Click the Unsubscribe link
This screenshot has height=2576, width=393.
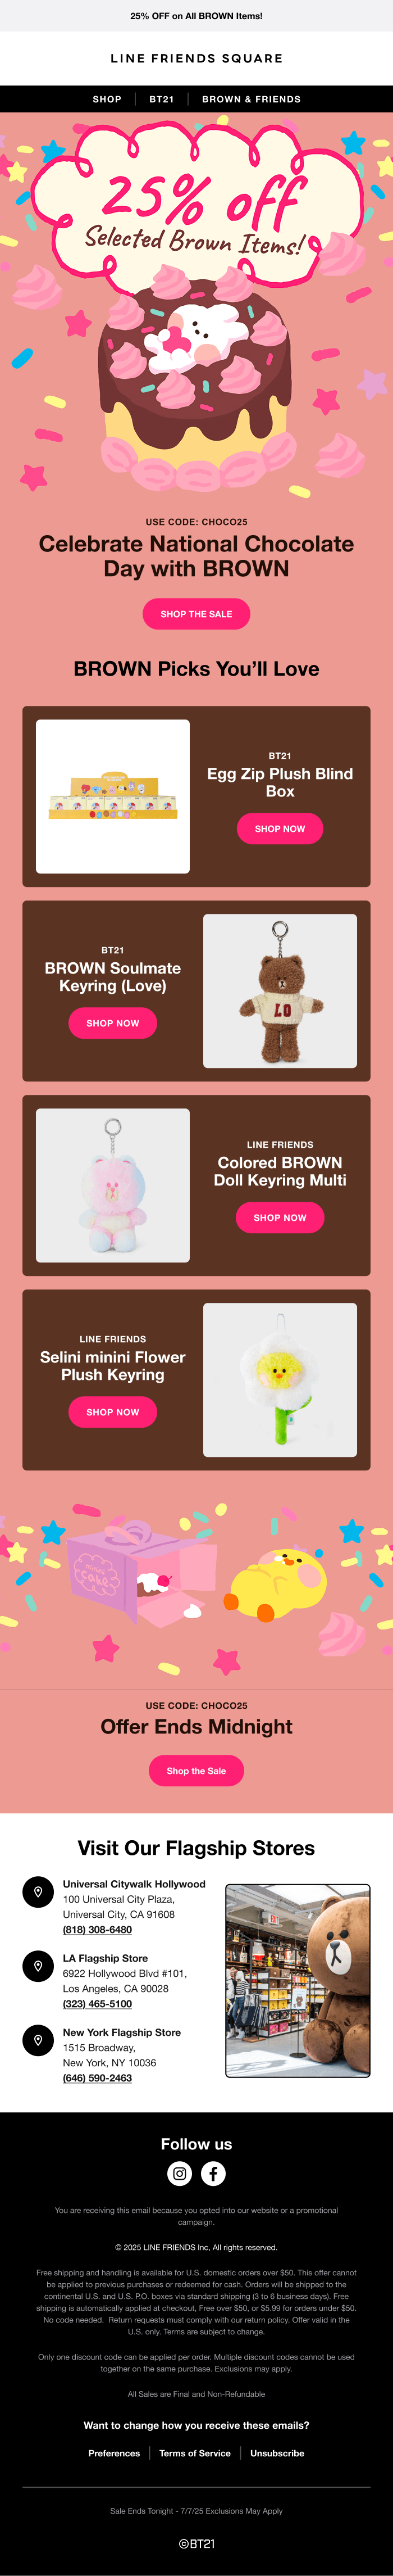coord(277,2453)
